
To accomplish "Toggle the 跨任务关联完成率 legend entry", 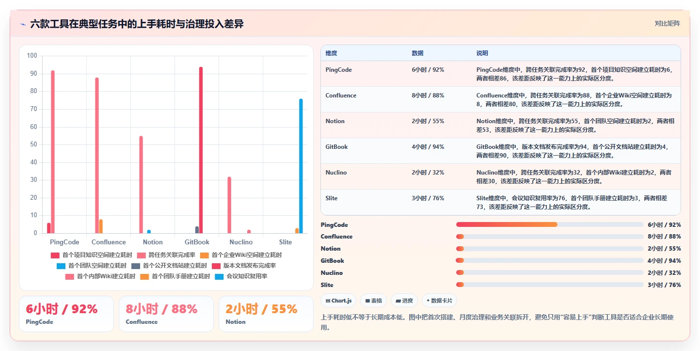I will [166, 255].
